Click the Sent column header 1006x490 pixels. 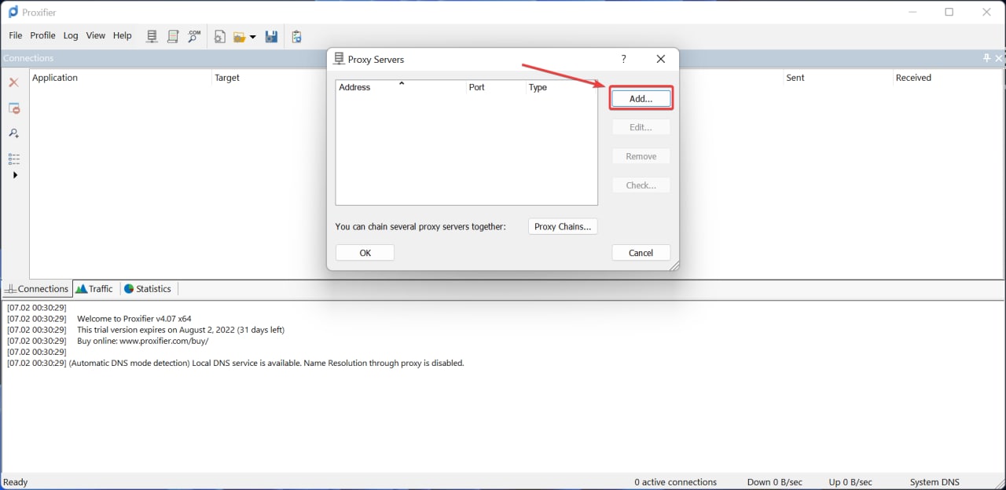click(x=839, y=78)
